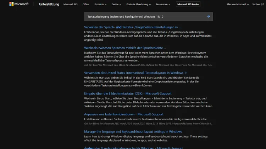Click the Suchen label in header
The height and width of the screenshot is (149, 266).
[x=256, y=4]
